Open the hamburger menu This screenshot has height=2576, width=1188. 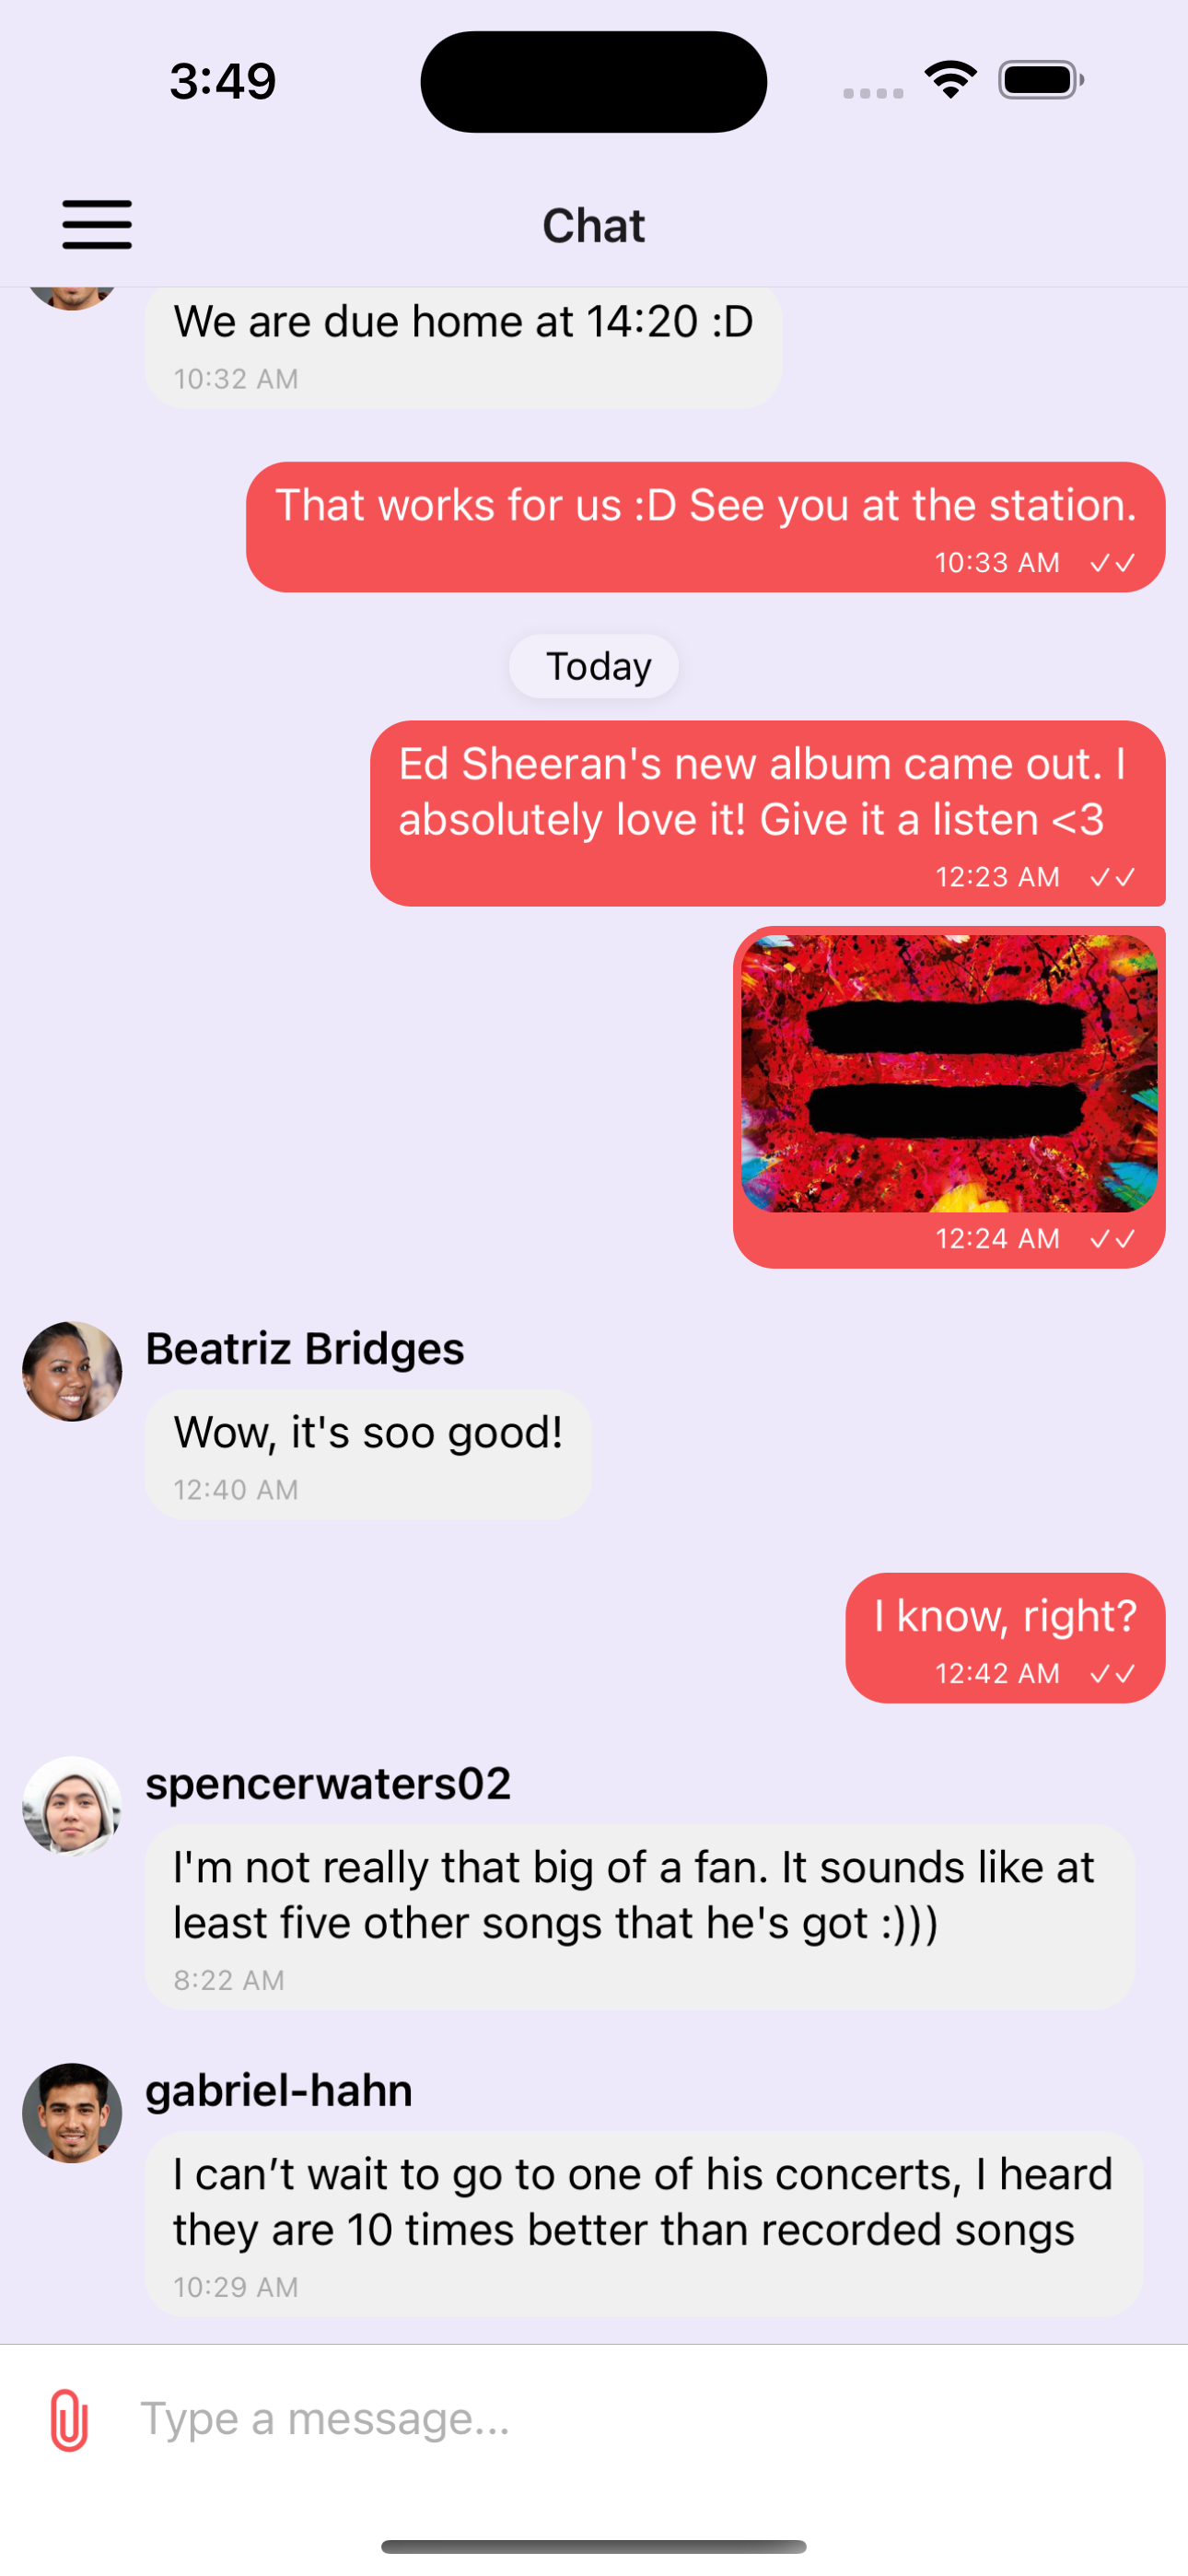point(97,224)
